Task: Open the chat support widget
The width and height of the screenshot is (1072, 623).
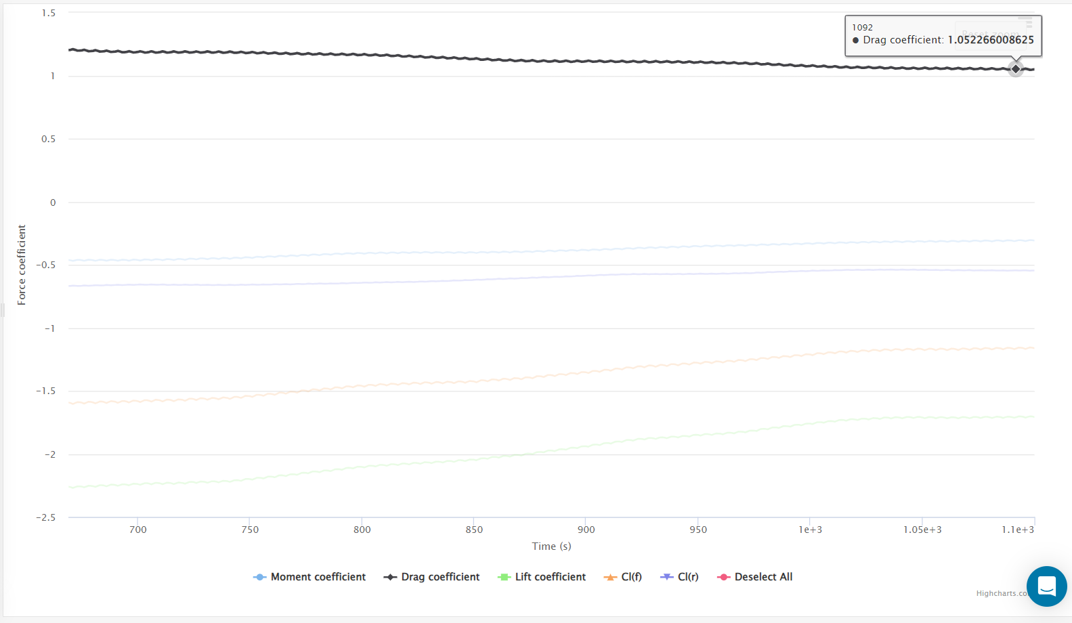Action: [x=1046, y=586]
